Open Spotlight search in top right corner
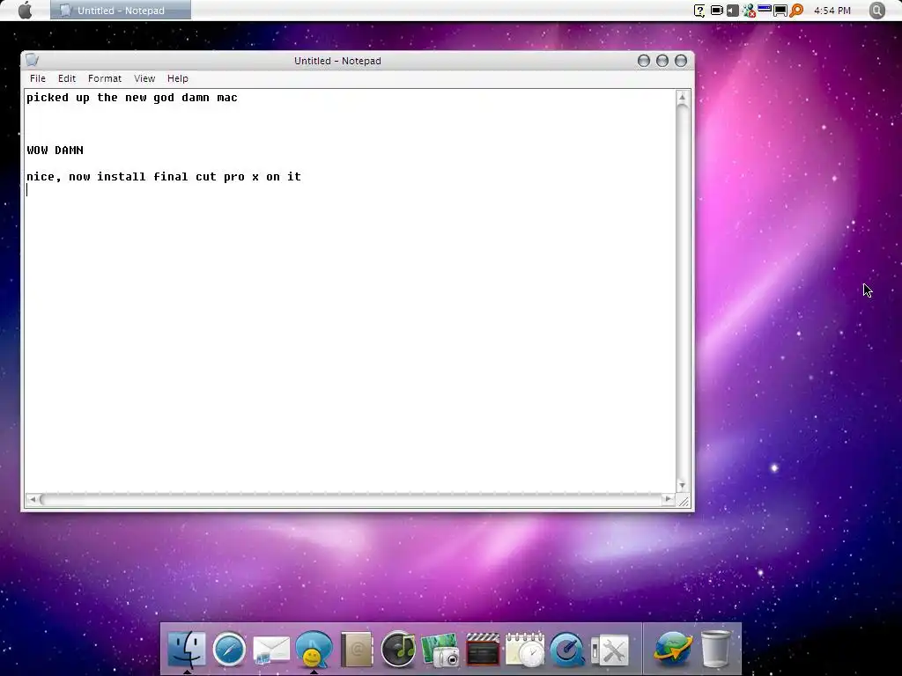 tap(876, 11)
